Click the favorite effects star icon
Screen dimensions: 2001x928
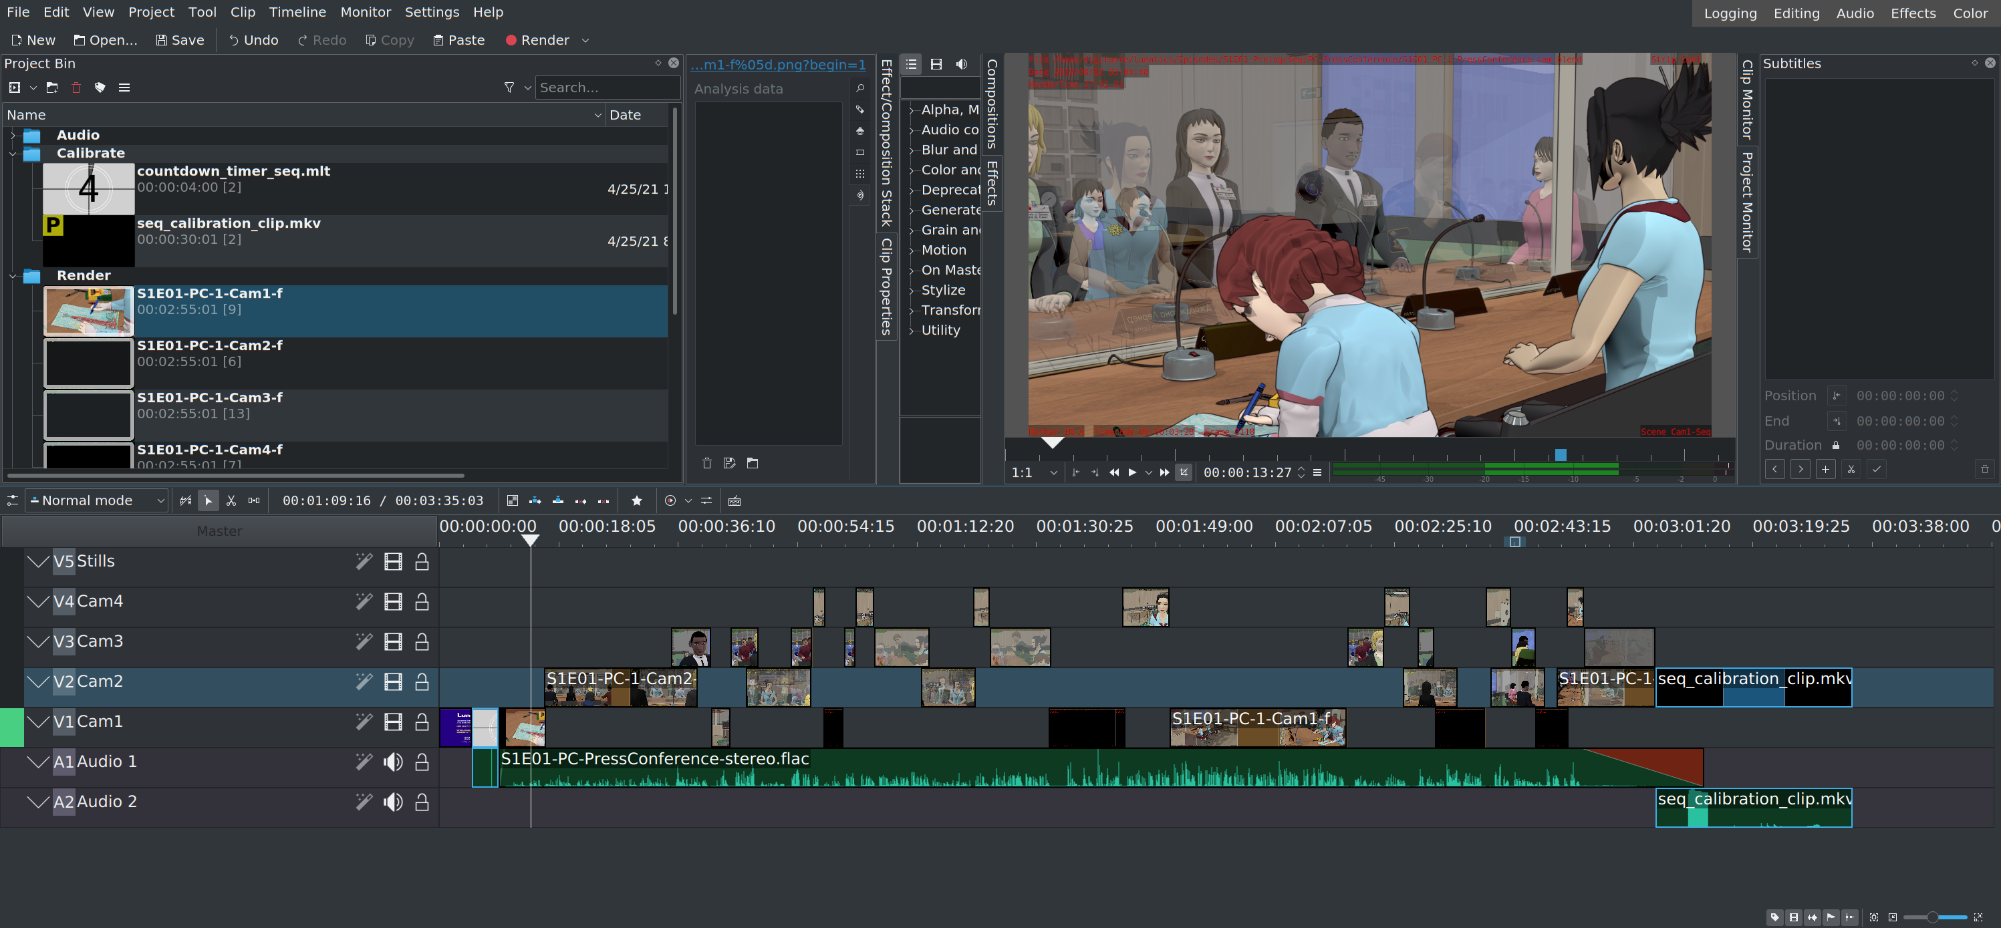(x=637, y=501)
